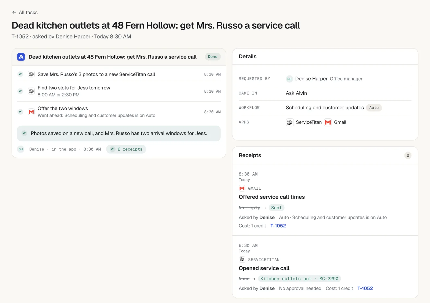Image resolution: width=430 pixels, height=303 pixels.
Task: Click the blue Alvin logo in task card
Action: (x=21, y=57)
